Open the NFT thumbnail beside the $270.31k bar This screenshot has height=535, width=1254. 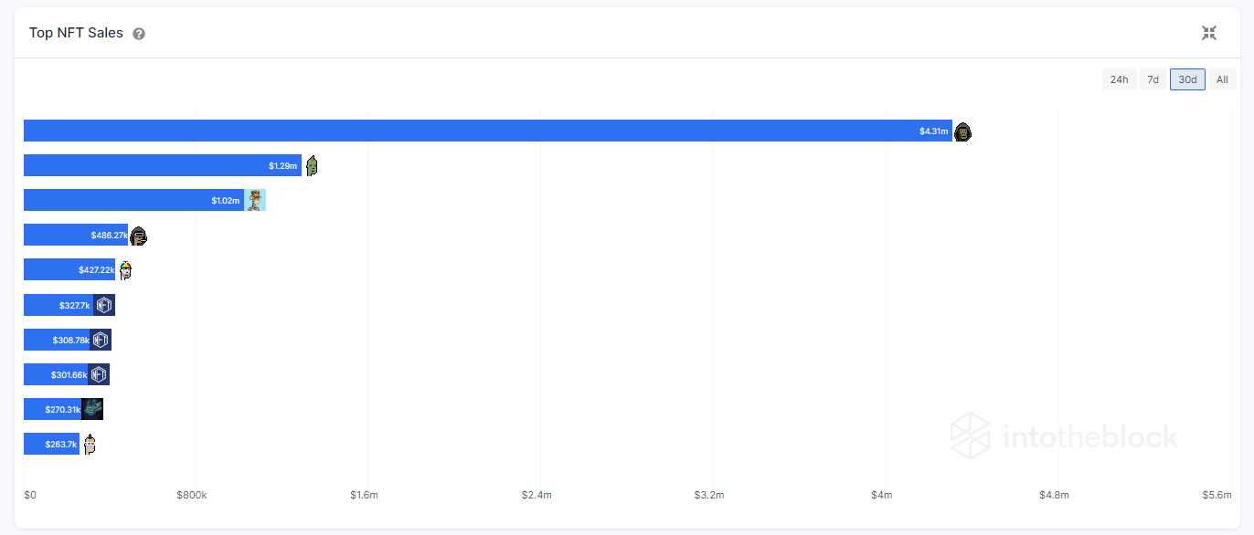tap(92, 409)
